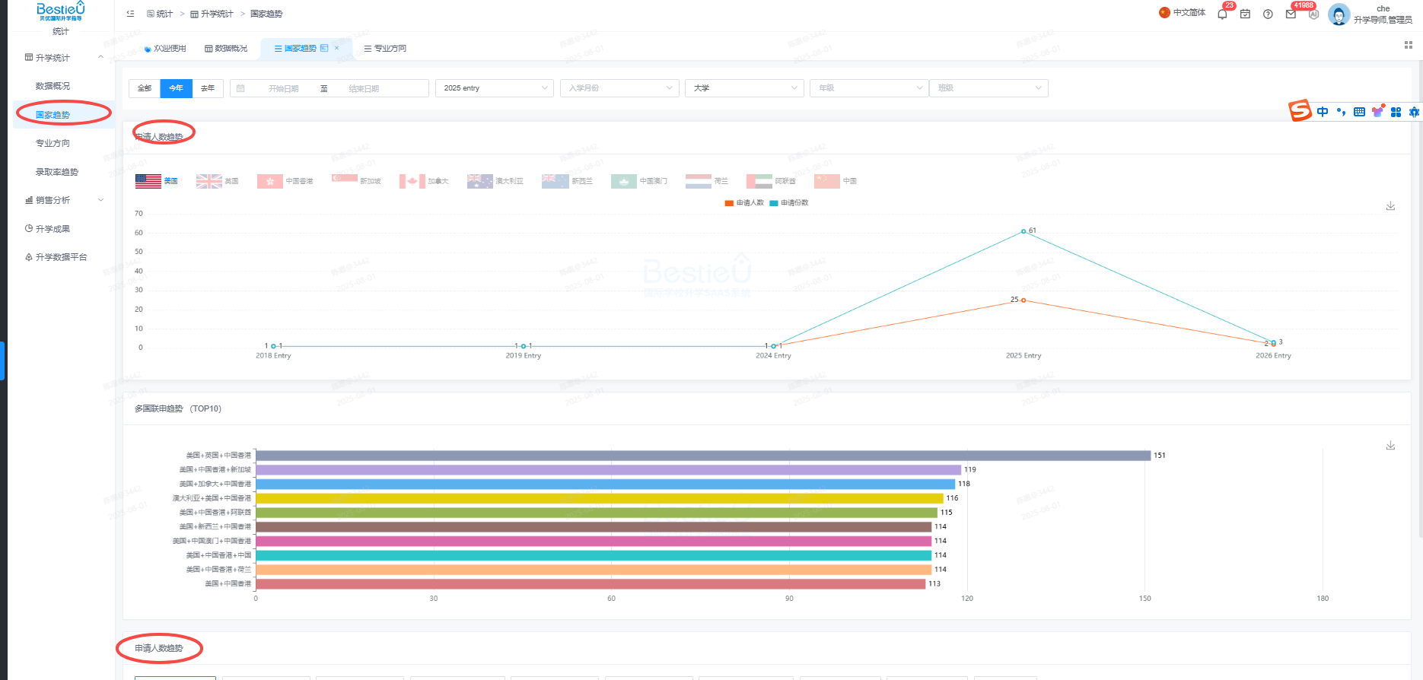Filter chart by the 加拿大 flag
1423x680 pixels.
(x=424, y=181)
